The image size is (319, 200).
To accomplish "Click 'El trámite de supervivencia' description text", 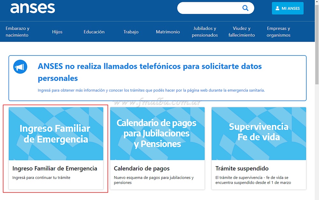I will pyautogui.click(x=253, y=180).
